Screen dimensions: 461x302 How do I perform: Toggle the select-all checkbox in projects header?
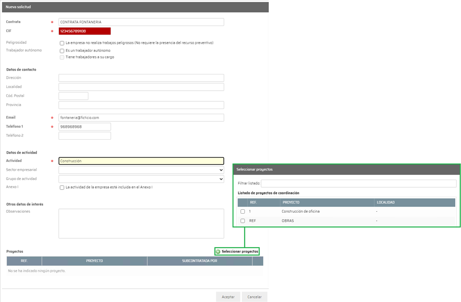tap(243, 203)
